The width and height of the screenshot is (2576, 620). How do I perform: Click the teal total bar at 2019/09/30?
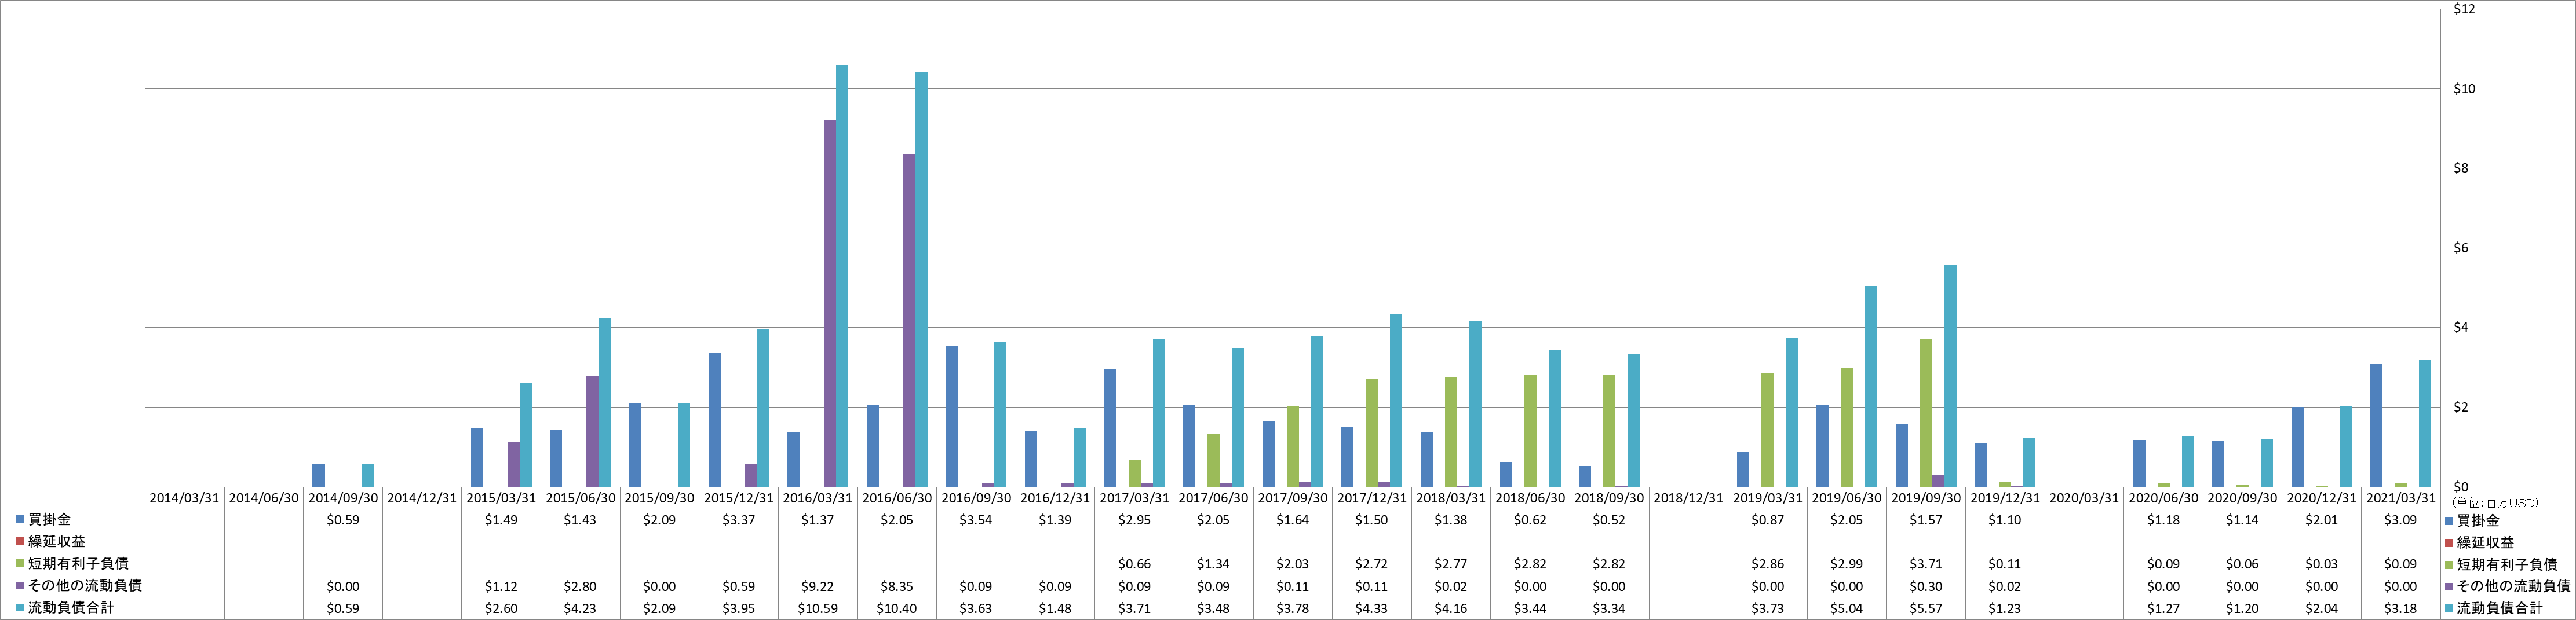[1950, 376]
